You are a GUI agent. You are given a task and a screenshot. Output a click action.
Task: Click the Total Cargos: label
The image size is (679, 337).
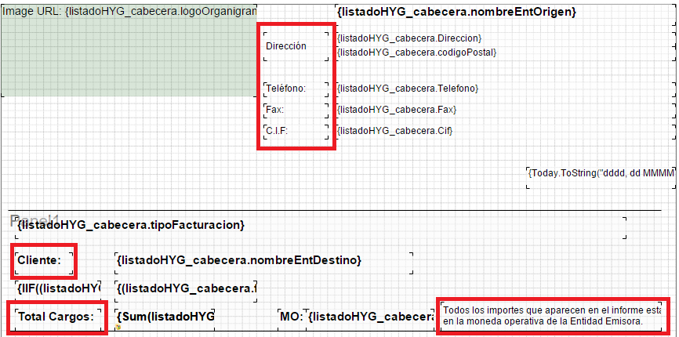pos(56,317)
